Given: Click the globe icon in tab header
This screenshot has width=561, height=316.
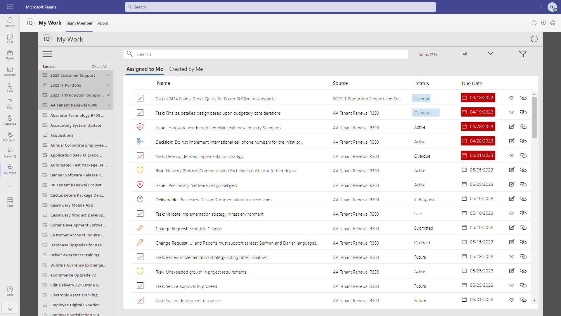Looking at the screenshot, I should (553, 23).
